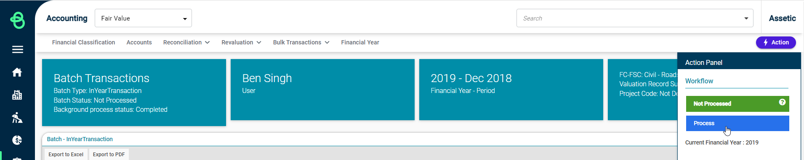Open the Maintenance worker icon in the sidebar
Image resolution: width=804 pixels, height=160 pixels.
point(17,118)
